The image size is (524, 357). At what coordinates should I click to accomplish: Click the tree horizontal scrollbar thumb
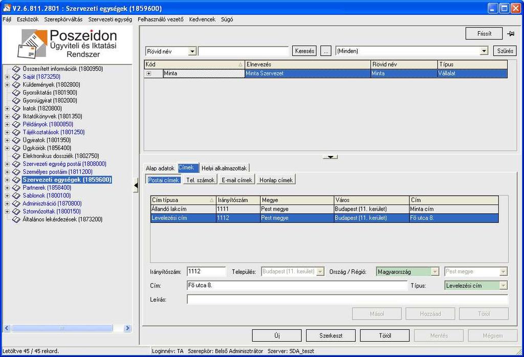pos(62,328)
